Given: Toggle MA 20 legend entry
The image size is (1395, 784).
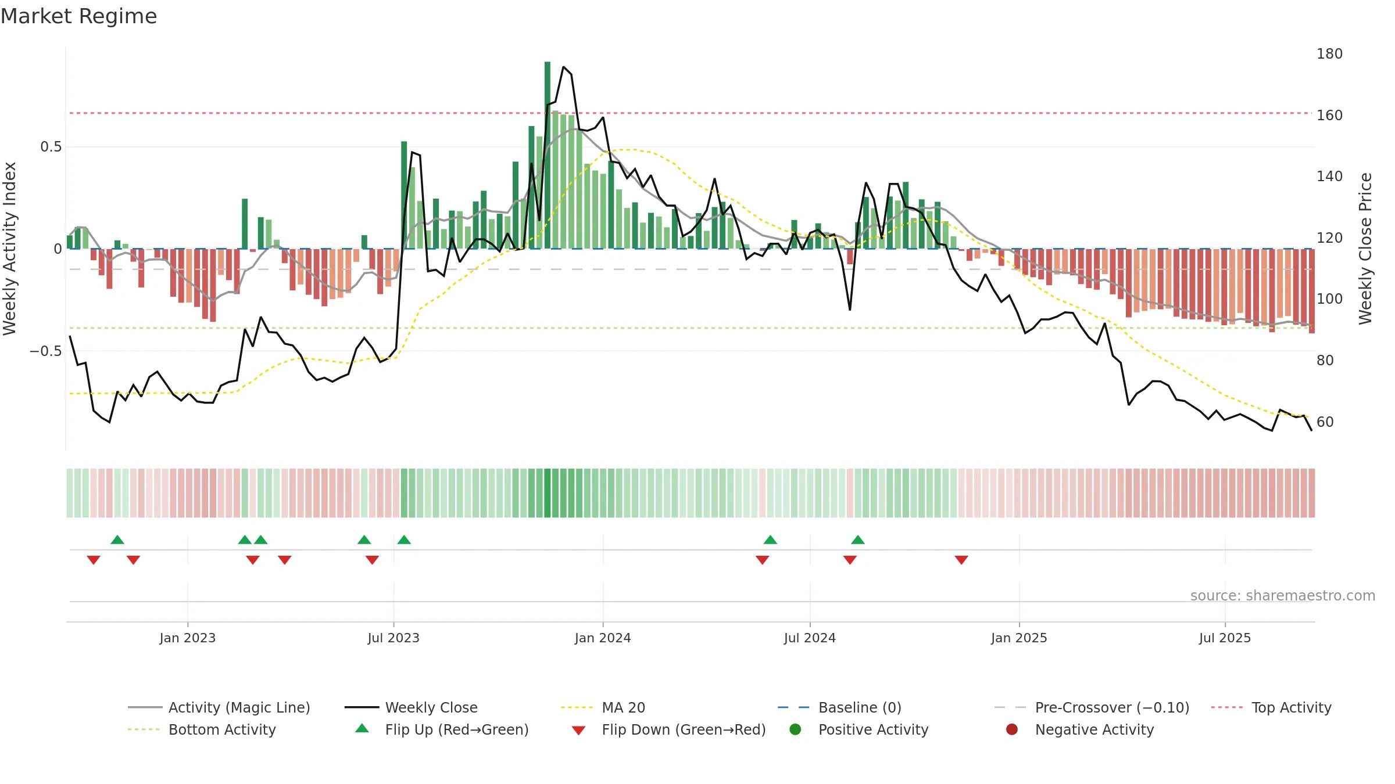Looking at the screenshot, I should coord(603,707).
